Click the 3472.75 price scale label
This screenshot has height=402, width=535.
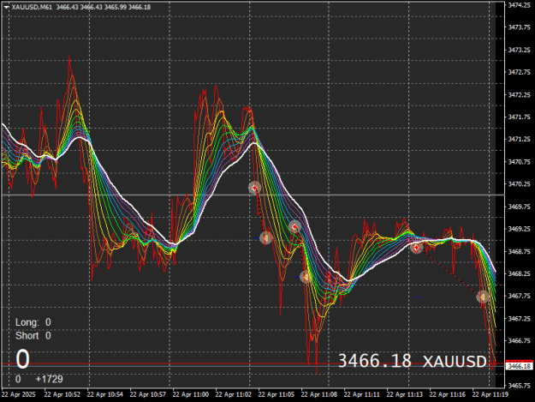tap(520, 72)
